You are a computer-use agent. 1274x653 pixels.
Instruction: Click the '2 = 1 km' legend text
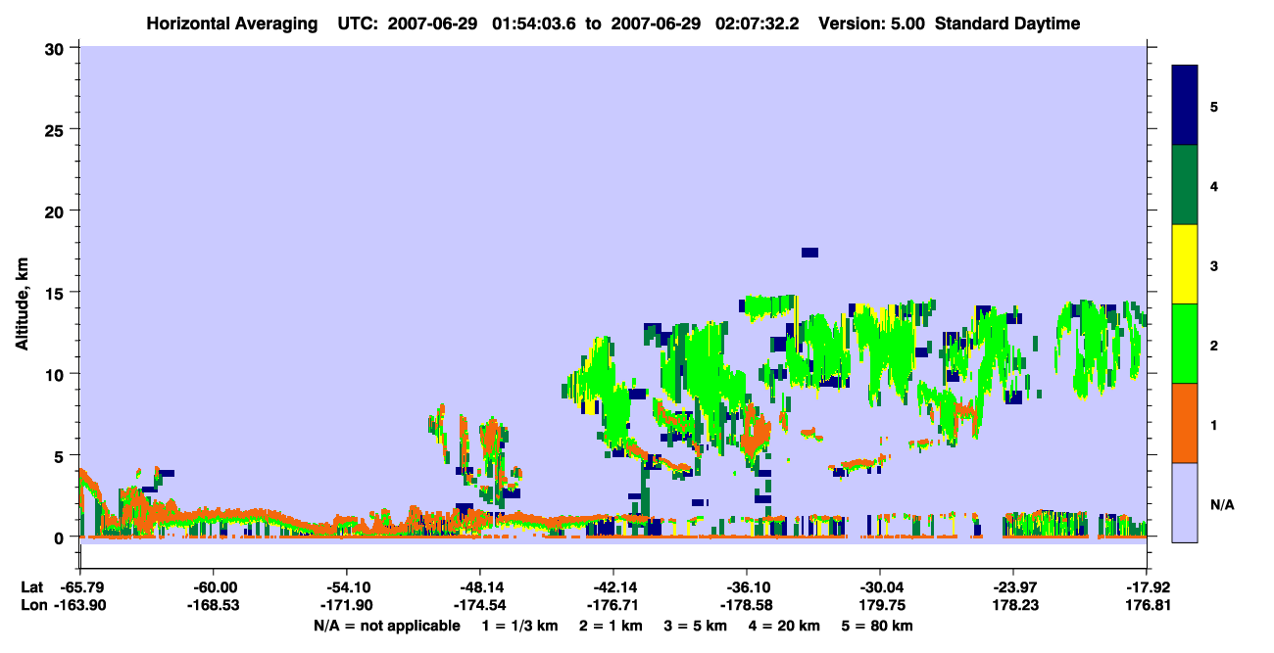[612, 626]
